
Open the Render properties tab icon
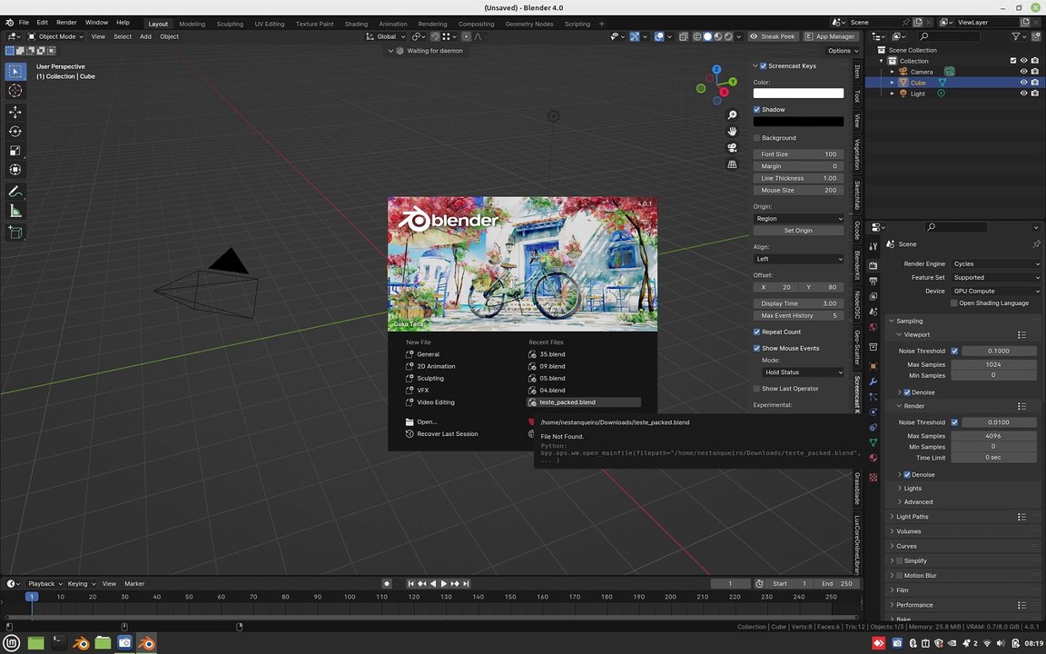(x=873, y=265)
